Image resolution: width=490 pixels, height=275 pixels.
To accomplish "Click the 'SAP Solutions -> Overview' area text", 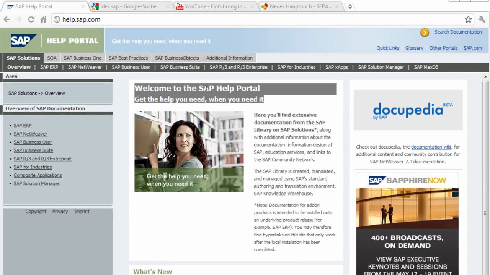I will 37,93.
